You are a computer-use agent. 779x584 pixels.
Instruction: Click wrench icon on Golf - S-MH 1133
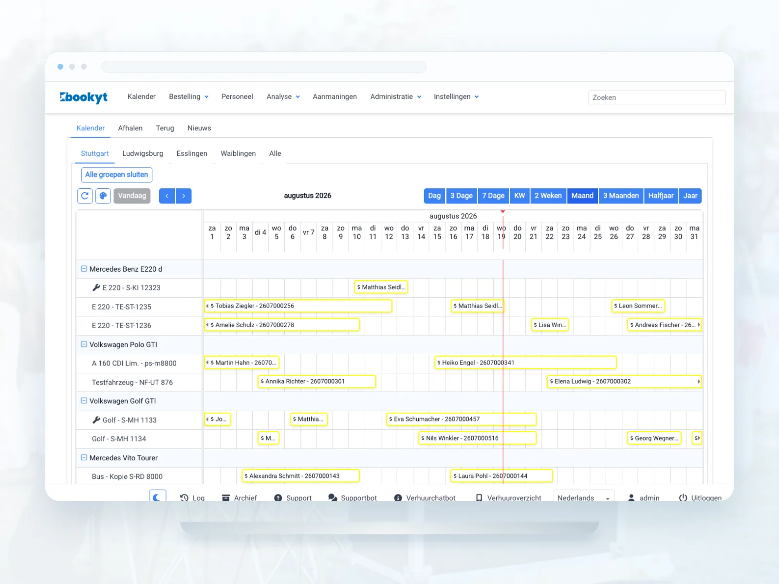click(x=96, y=420)
